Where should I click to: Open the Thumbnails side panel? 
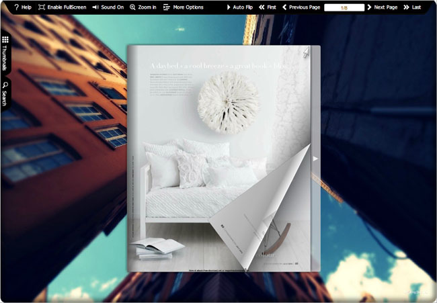click(5, 54)
